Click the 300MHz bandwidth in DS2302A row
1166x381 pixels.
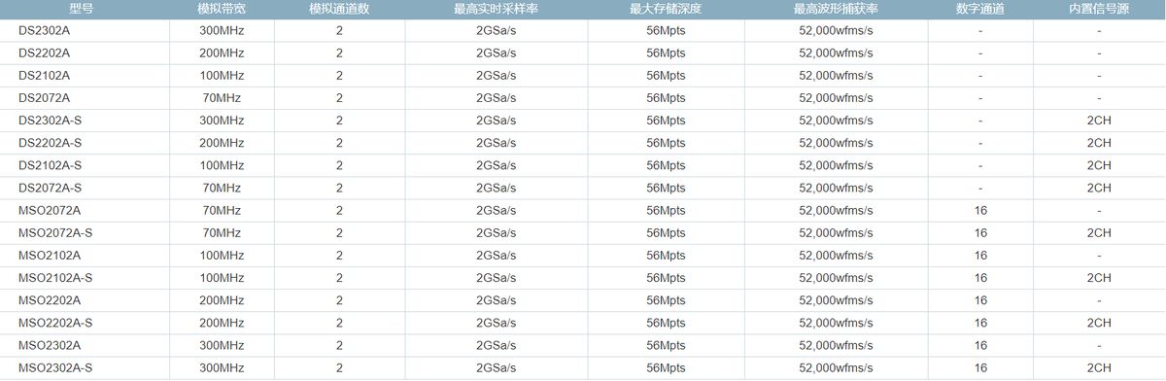coord(222,31)
